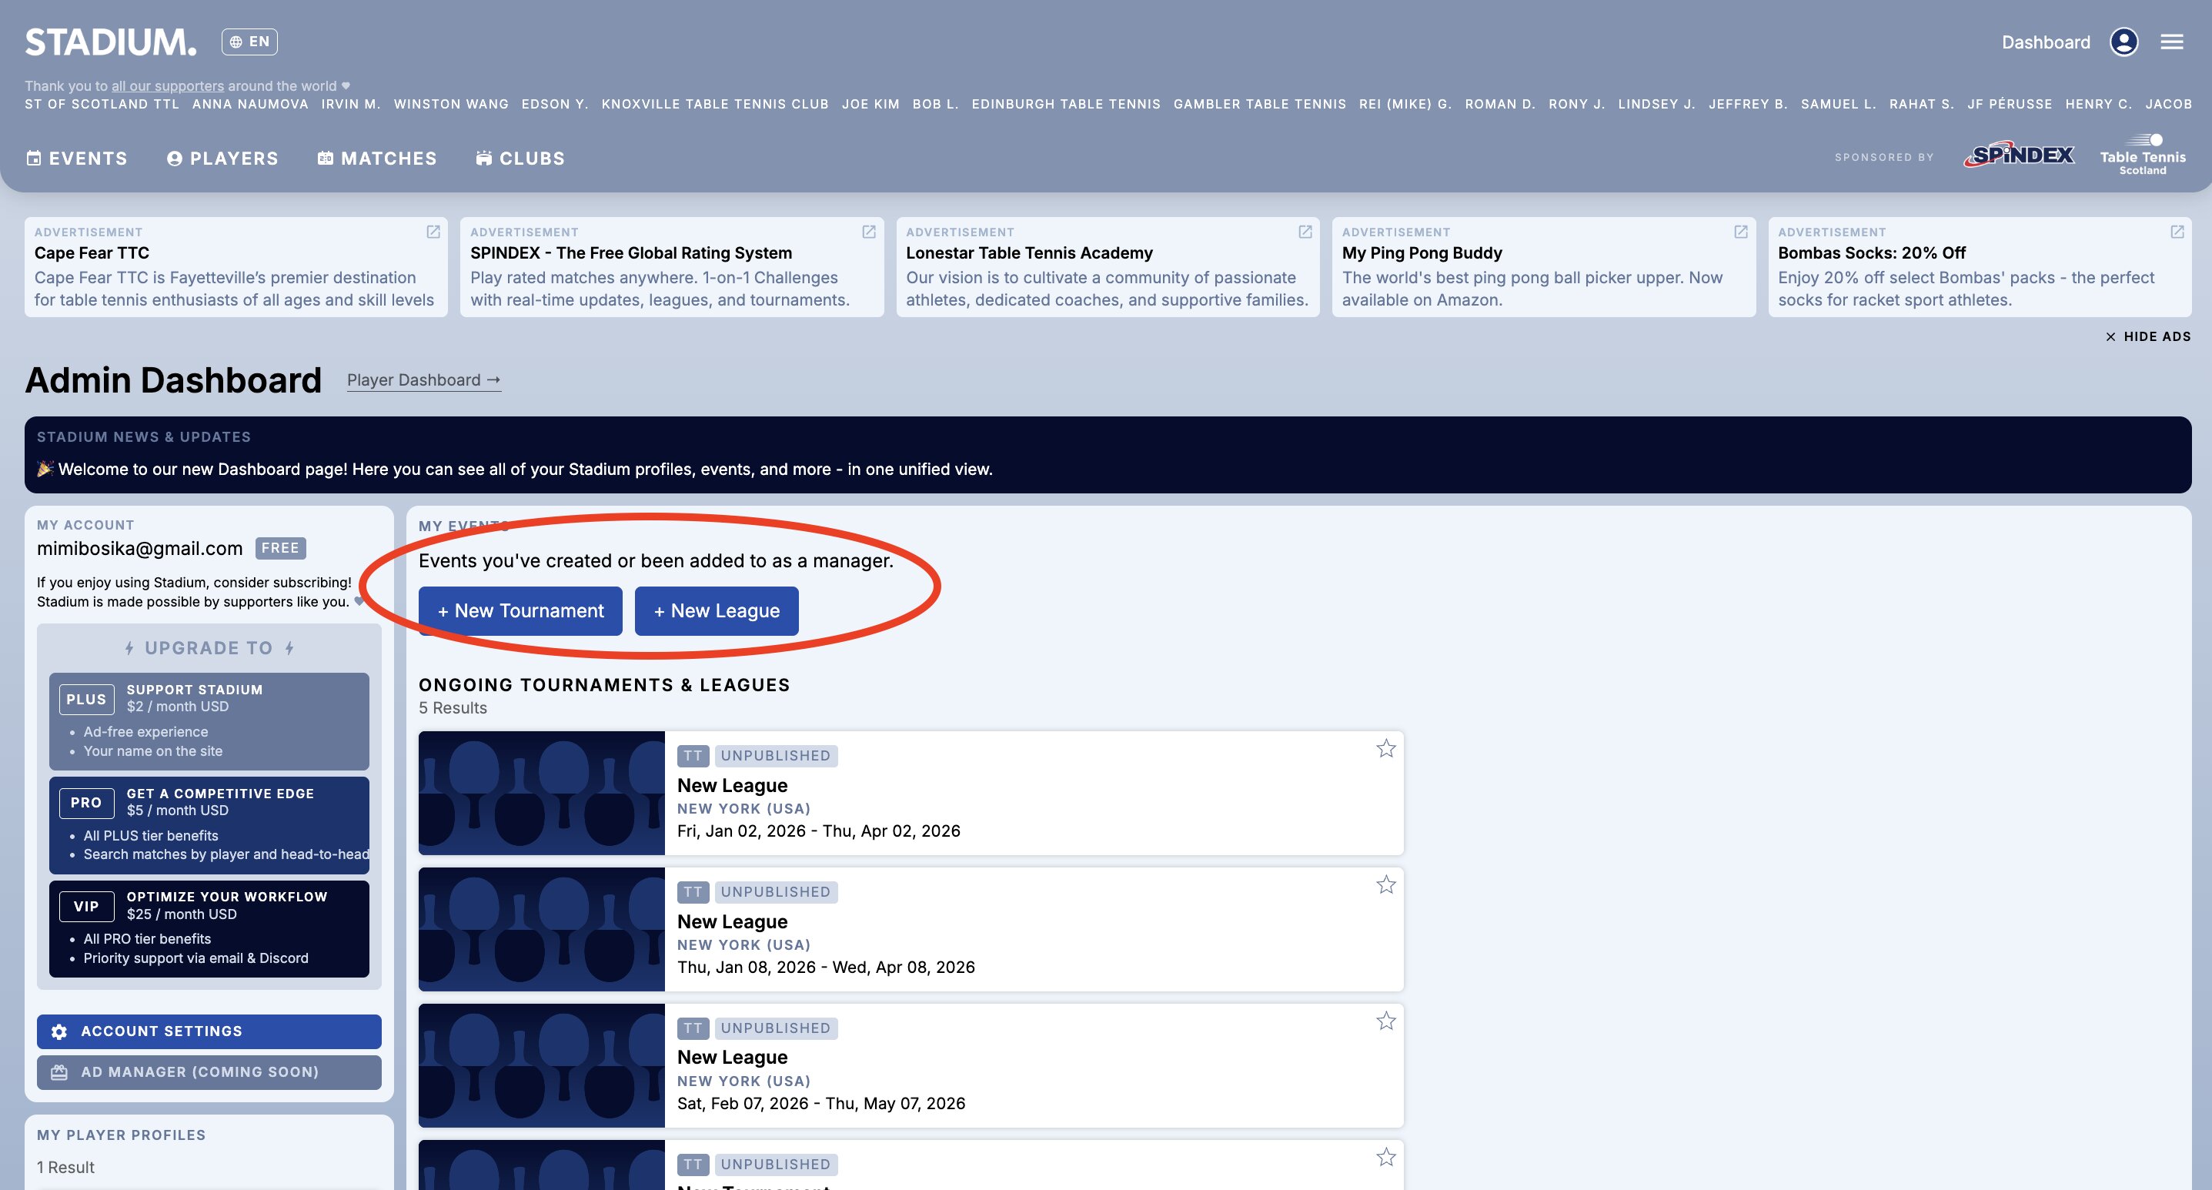
Task: Open the EN language selector
Action: (249, 42)
